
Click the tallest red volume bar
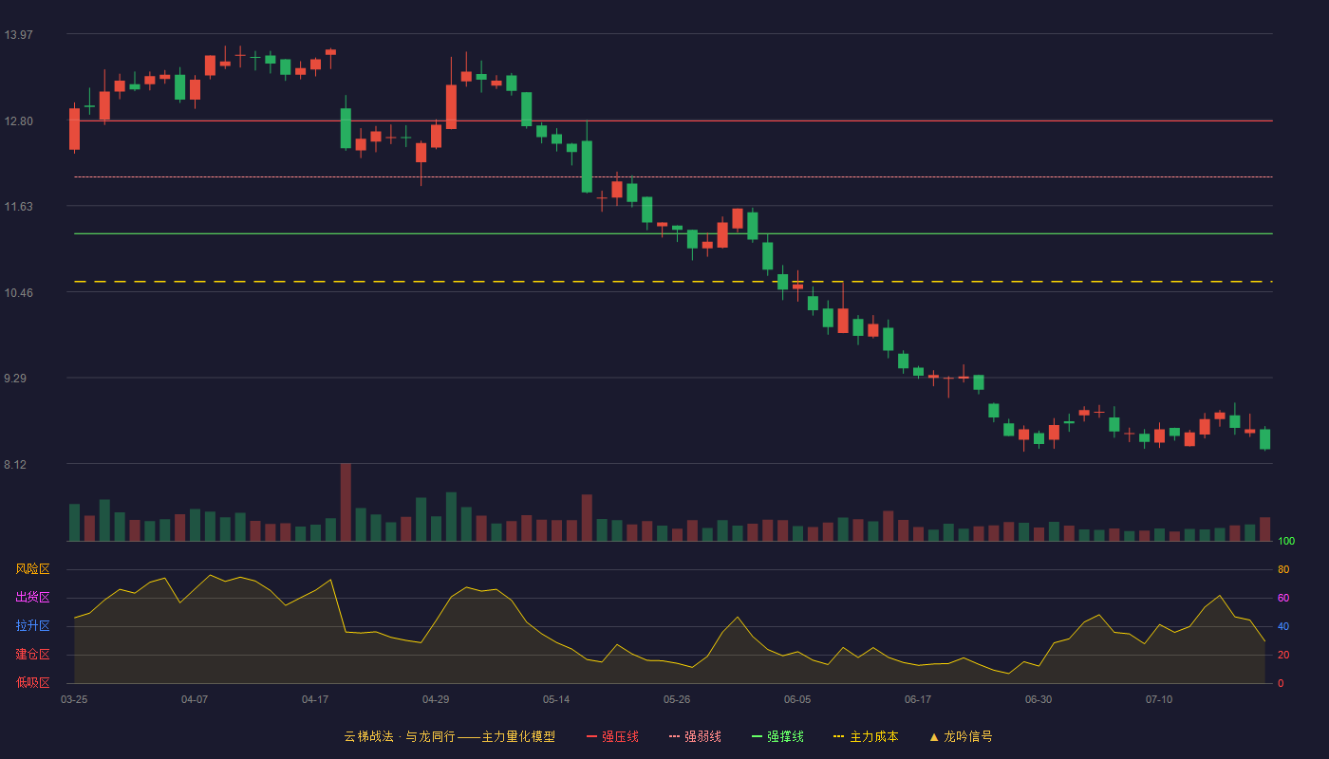(x=346, y=502)
